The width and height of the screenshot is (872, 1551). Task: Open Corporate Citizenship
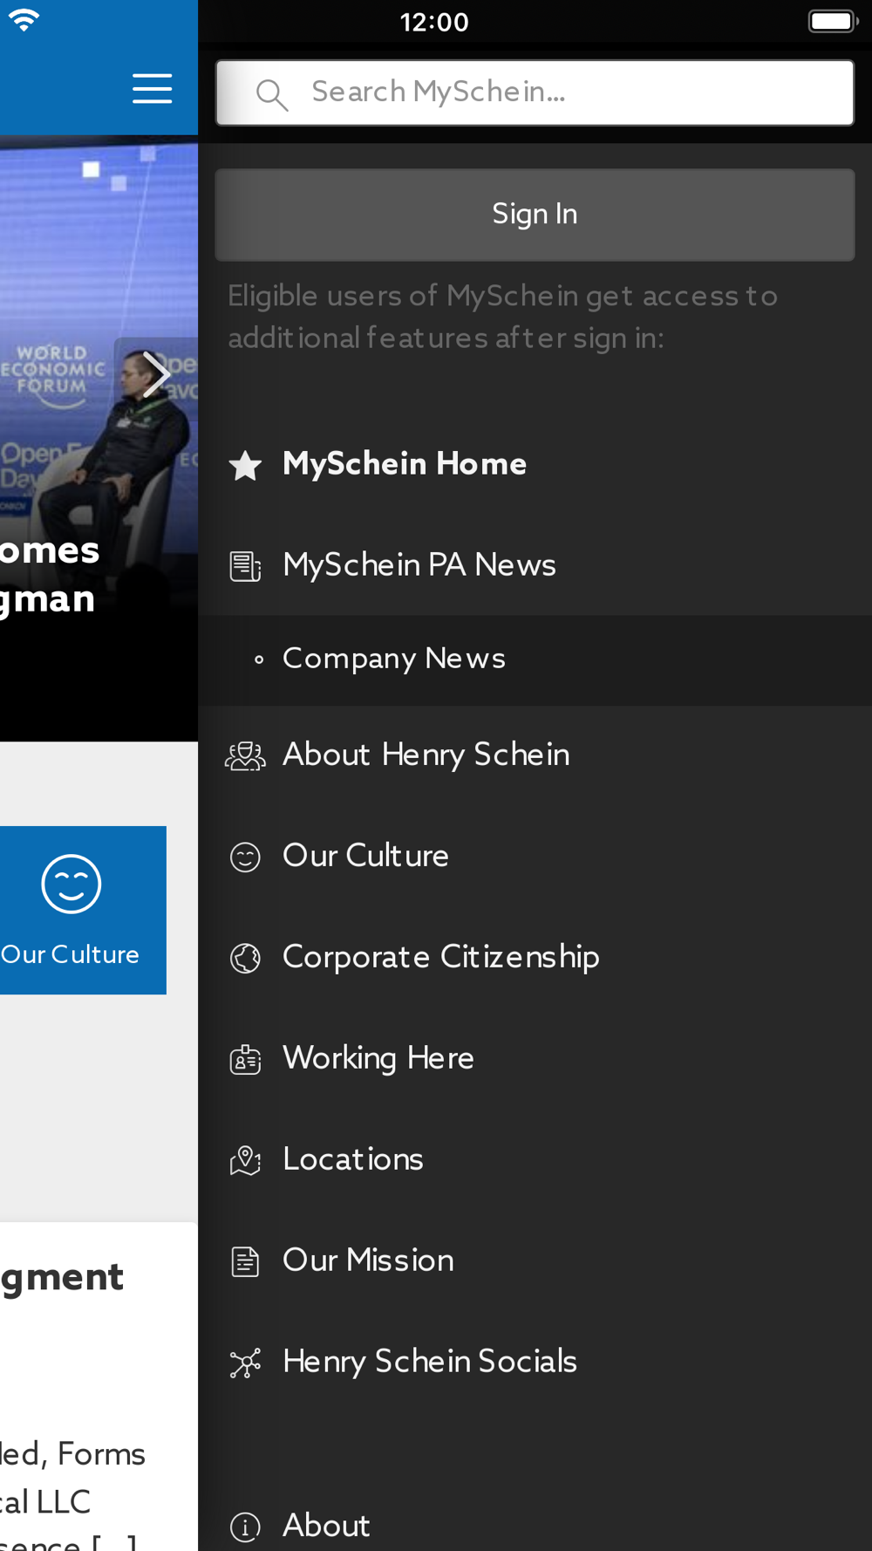pyautogui.click(x=535, y=957)
